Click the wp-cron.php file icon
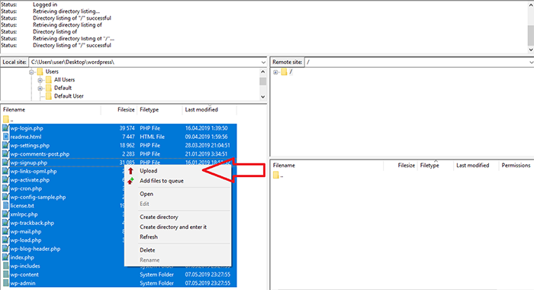 [5, 188]
